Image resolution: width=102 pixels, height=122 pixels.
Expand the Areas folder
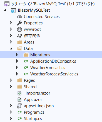[x=11, y=42]
